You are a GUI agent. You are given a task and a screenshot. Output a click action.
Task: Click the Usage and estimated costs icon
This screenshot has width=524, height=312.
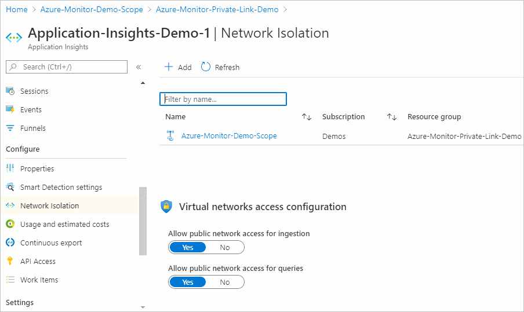10,224
